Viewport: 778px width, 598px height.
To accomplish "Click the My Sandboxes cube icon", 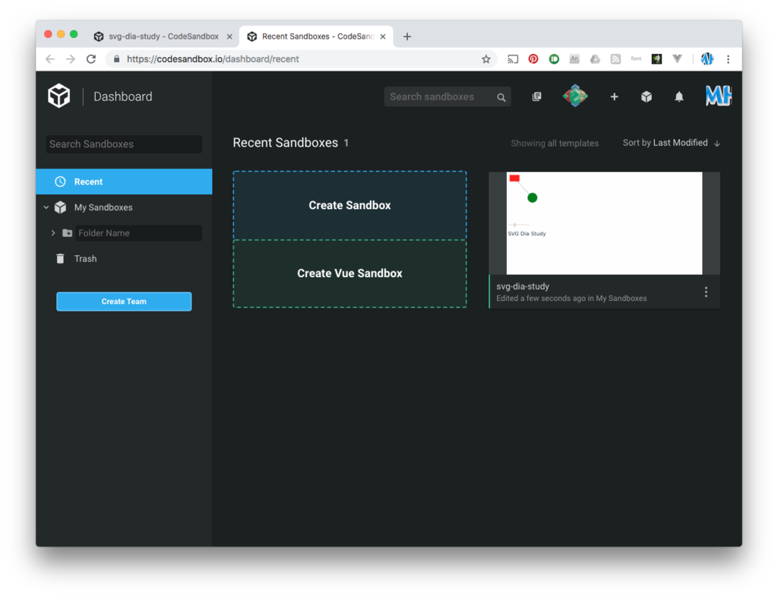I will (60, 207).
